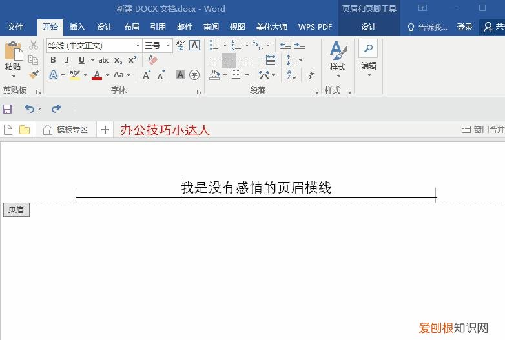Apply red font color
This screenshot has width=505, height=340.
[97, 75]
